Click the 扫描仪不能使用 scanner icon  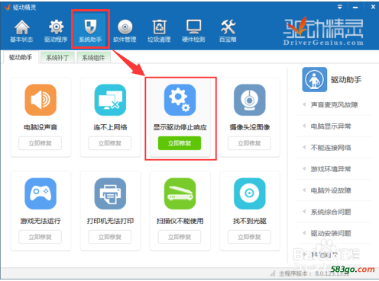(x=180, y=193)
